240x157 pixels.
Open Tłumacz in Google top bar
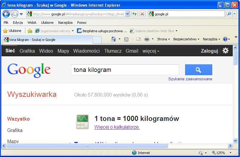click(113, 51)
